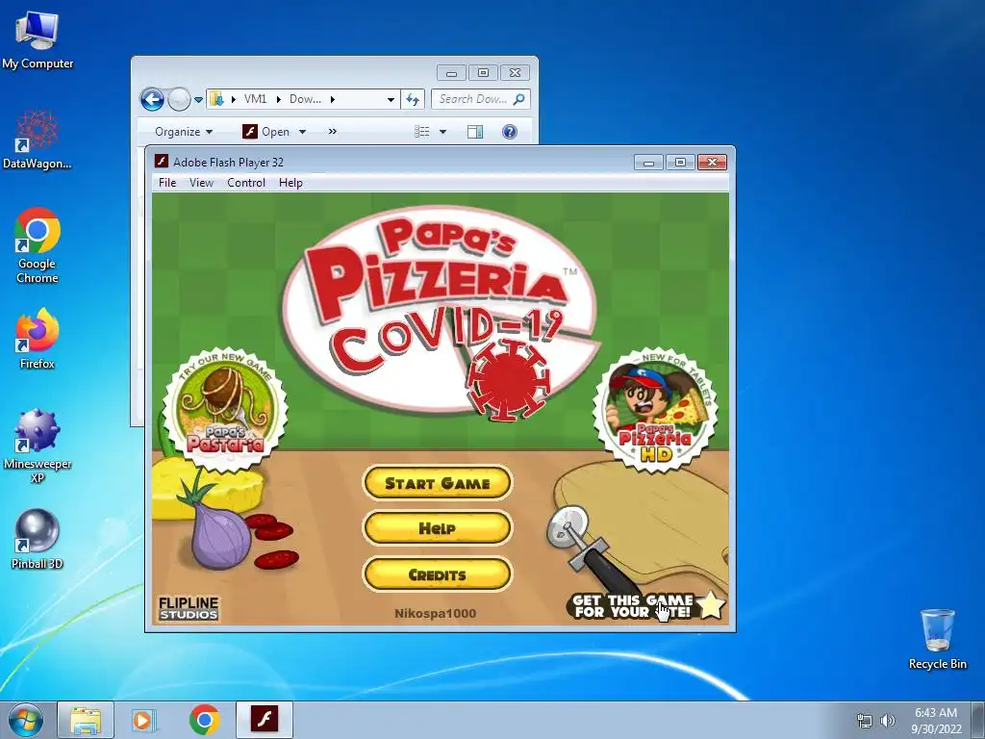Image resolution: width=985 pixels, height=739 pixels.
Task: Minimize the Adobe Flash Player window
Action: [649, 162]
